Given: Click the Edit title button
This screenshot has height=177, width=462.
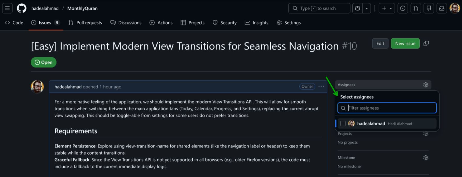Looking at the screenshot, I should tap(380, 43).
